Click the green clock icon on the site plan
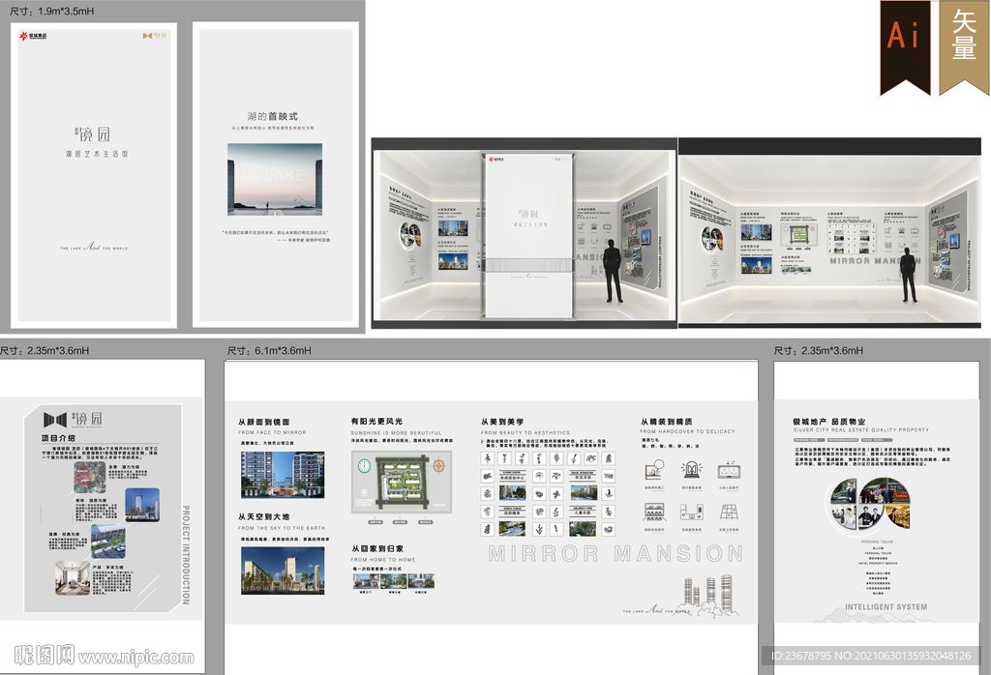 tap(364, 466)
